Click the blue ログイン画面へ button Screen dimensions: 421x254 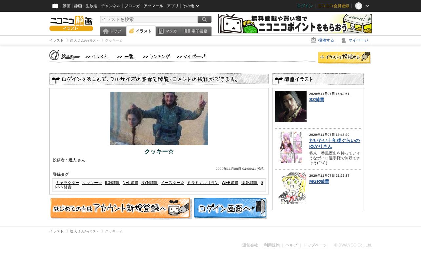(x=231, y=208)
